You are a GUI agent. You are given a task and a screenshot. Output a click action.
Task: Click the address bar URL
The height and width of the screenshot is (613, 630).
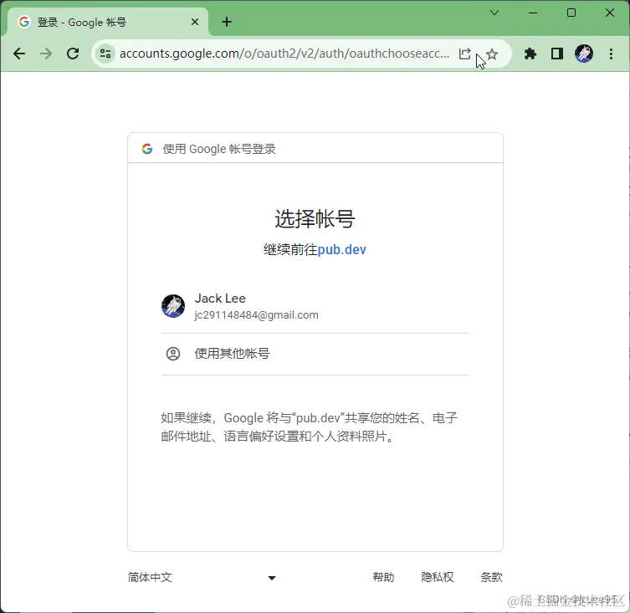click(x=284, y=54)
